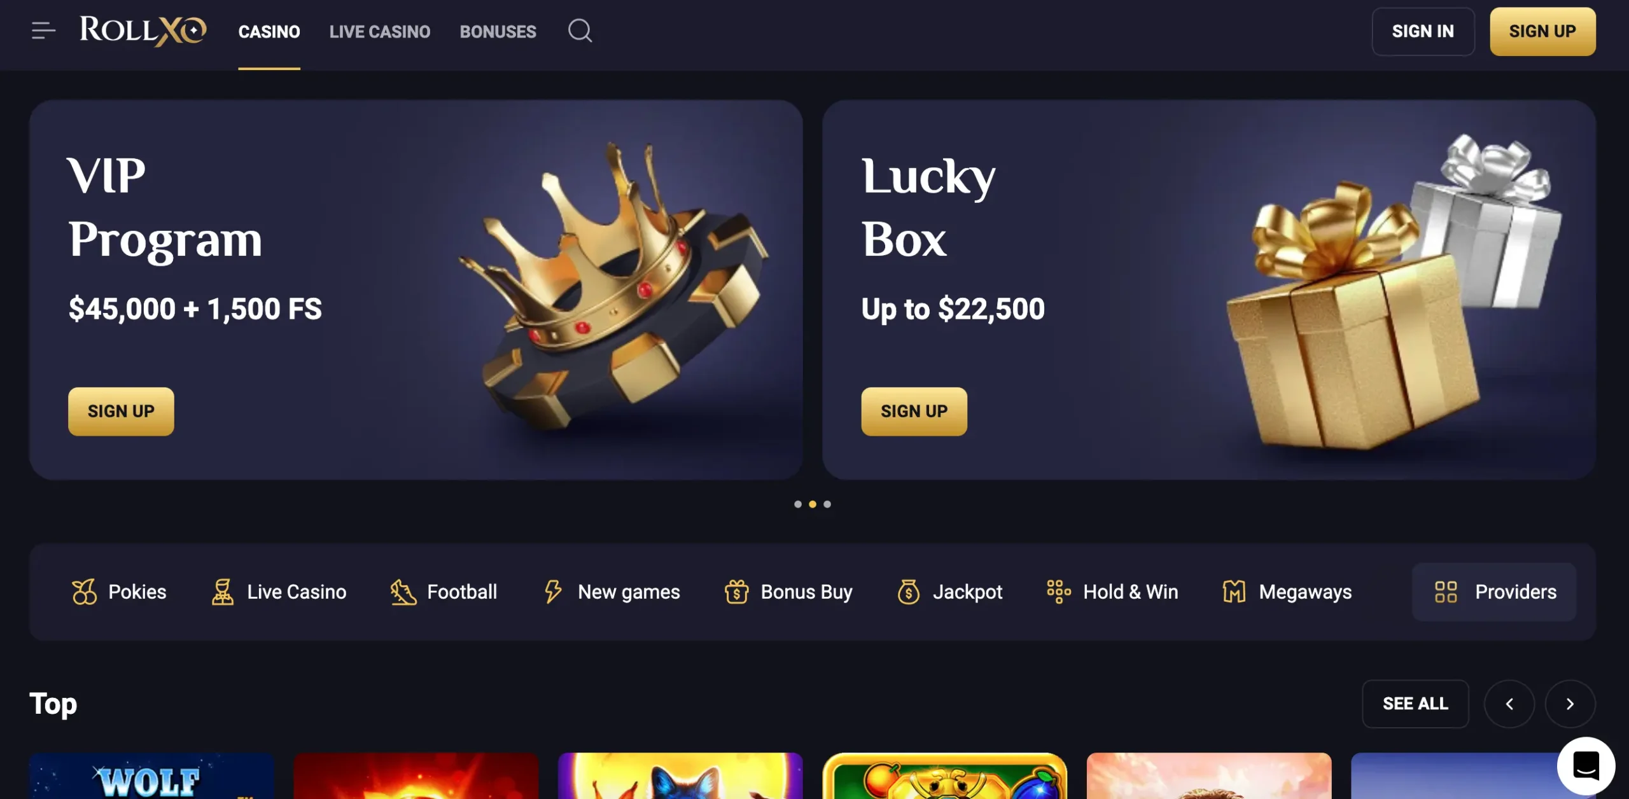1629x799 pixels.
Task: Show next Top games with right chevron
Action: click(1570, 704)
